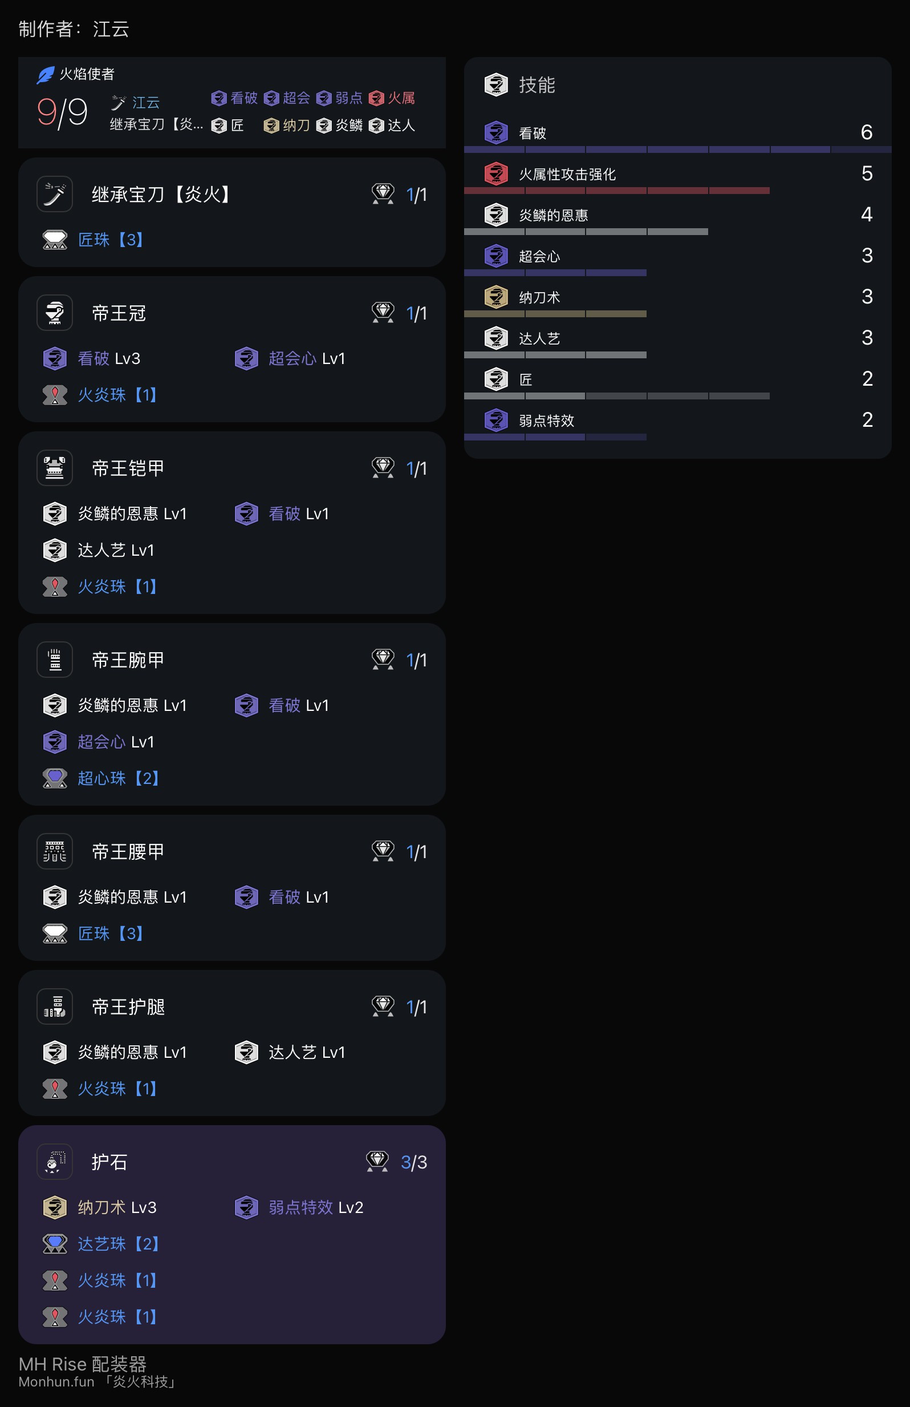Screen dimensions: 910x1407
Task: Click the 看破 level bar in skills
Action: coord(678,149)
